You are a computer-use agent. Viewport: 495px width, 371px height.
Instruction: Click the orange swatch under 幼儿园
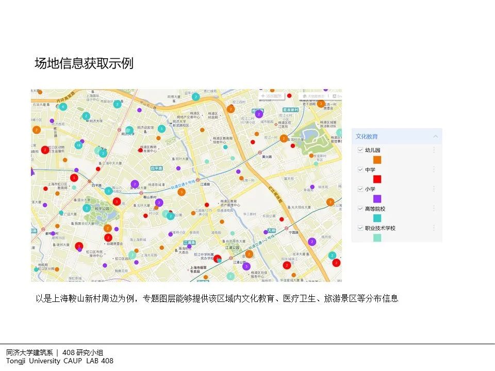coord(377,160)
